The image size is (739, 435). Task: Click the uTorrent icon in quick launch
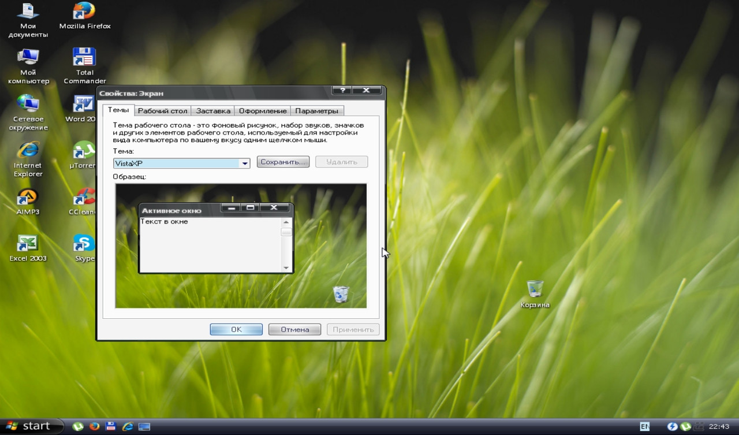click(78, 426)
